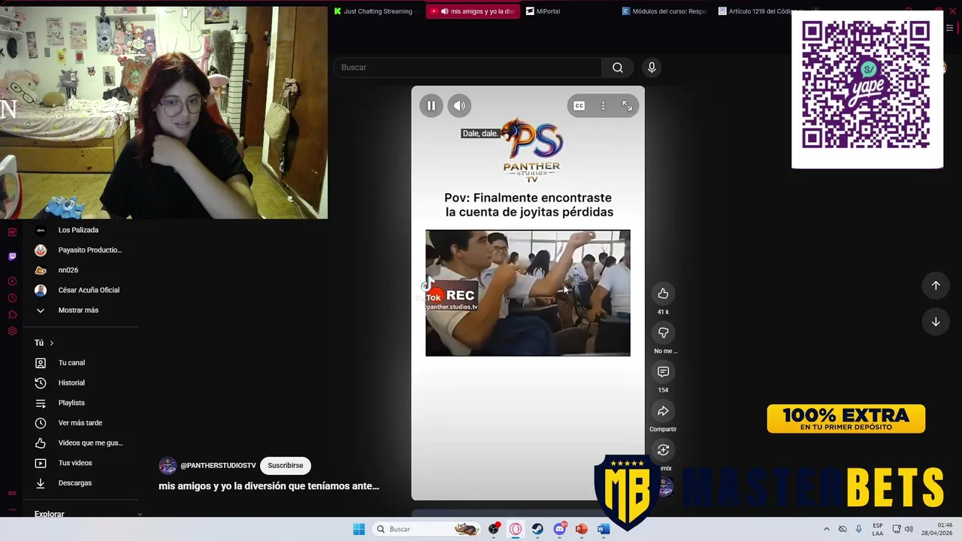Open the 154 comments panel
The height and width of the screenshot is (541, 962).
(x=663, y=372)
